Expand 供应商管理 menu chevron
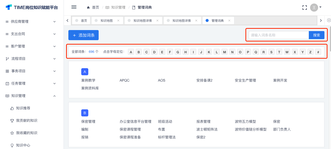The width and height of the screenshot is (331, 149). pos(54,22)
